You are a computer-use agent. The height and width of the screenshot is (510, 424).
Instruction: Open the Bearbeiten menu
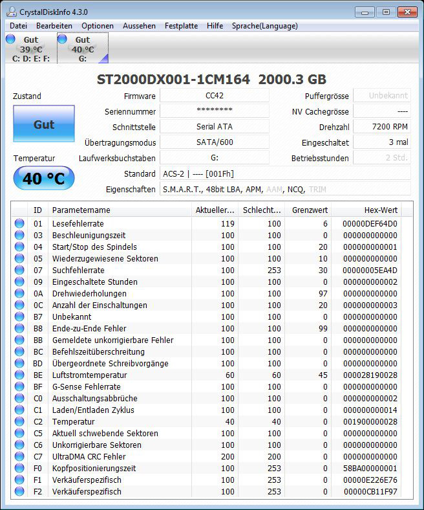(54, 26)
